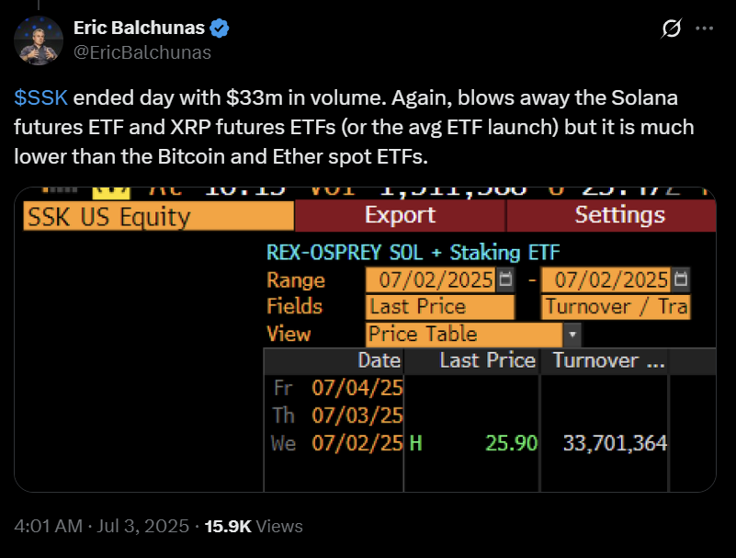The width and height of the screenshot is (736, 558).
Task: Click the Jul 3 2025 timestamp
Action: pyautogui.click(x=103, y=526)
